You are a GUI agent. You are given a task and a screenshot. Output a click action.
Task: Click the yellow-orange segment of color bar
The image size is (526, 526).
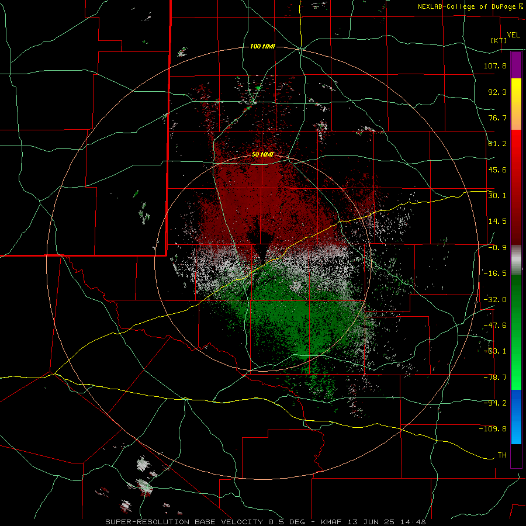(516, 104)
